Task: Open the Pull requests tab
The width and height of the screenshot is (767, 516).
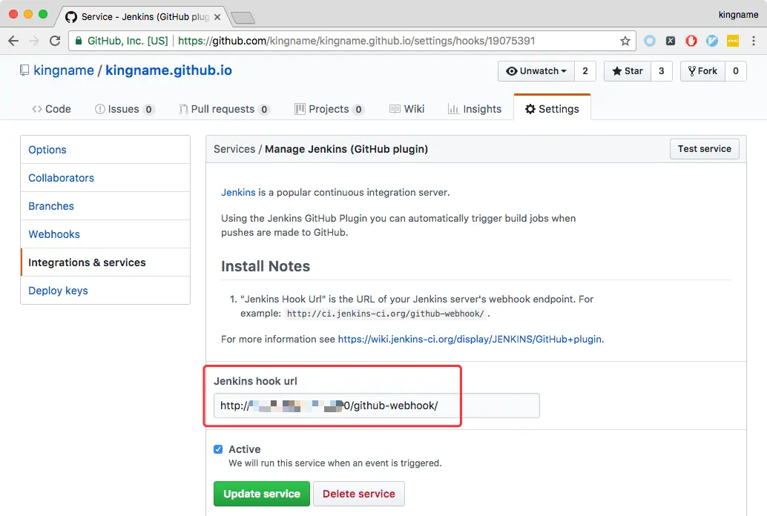Action: [x=224, y=109]
